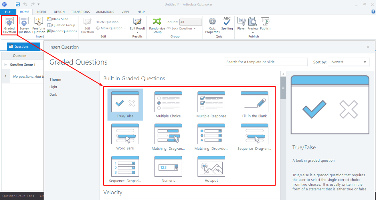Click the Graded Question ribbon button

[x=9, y=25]
